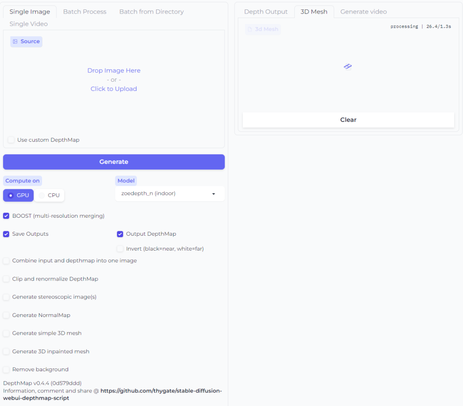Enable Combine input and depthmap into one image
The height and width of the screenshot is (406, 463).
click(x=6, y=261)
